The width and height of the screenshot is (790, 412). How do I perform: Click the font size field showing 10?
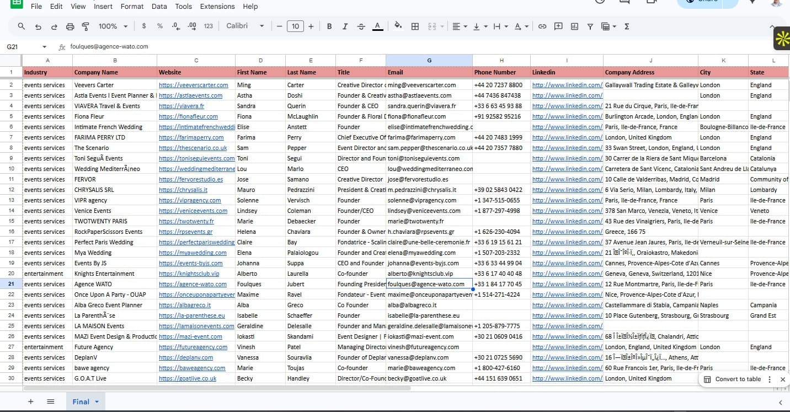point(295,26)
